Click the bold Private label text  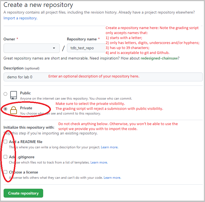tap(26, 108)
